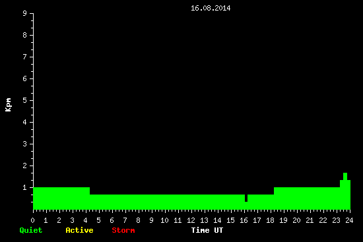Viewport: 363px width, 242px height.
Task: Click the hour 18 label on time axis
Action: point(270,220)
